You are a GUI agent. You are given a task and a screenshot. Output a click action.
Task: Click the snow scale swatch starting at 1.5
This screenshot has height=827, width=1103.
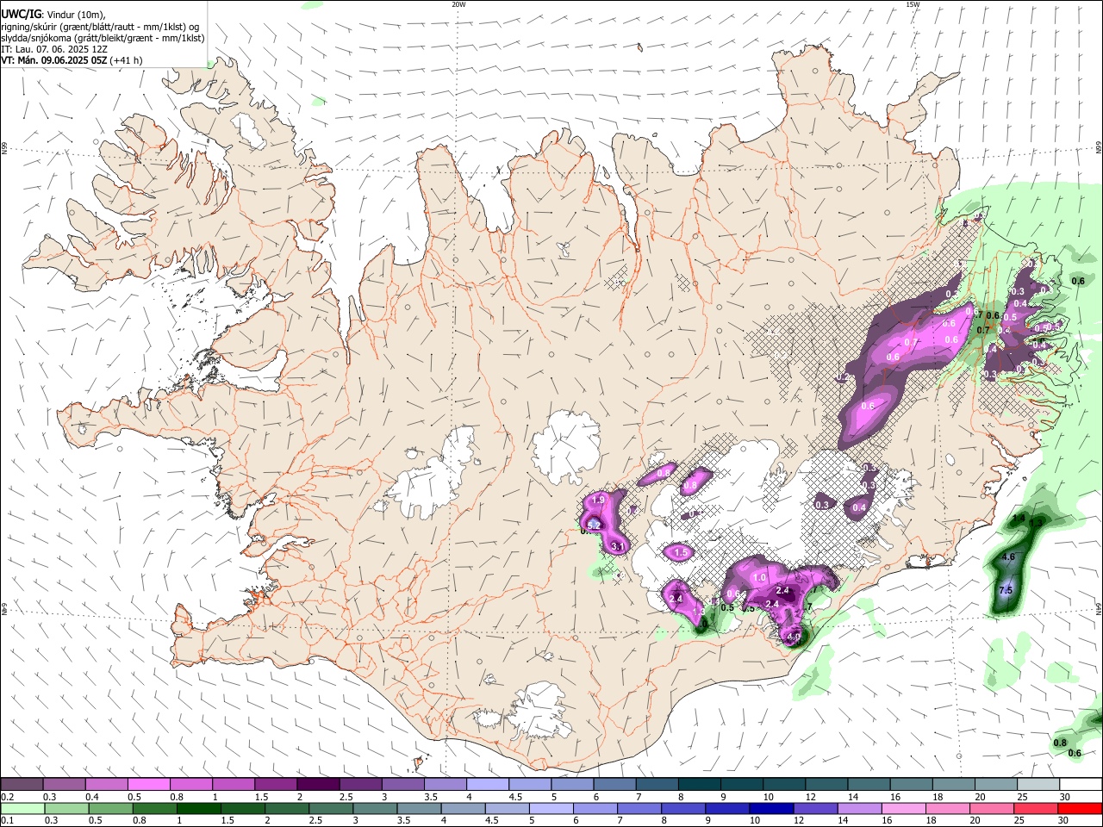coord(276,785)
